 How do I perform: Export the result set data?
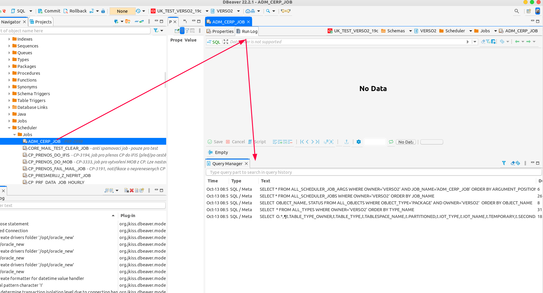(347, 142)
